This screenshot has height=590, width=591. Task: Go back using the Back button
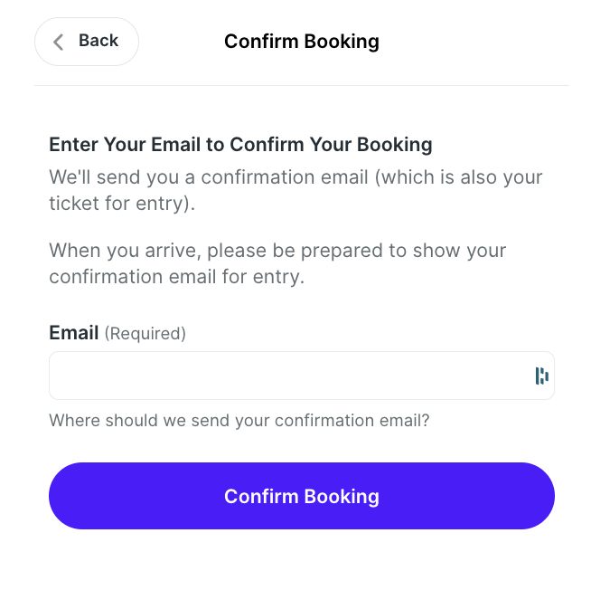coord(87,42)
